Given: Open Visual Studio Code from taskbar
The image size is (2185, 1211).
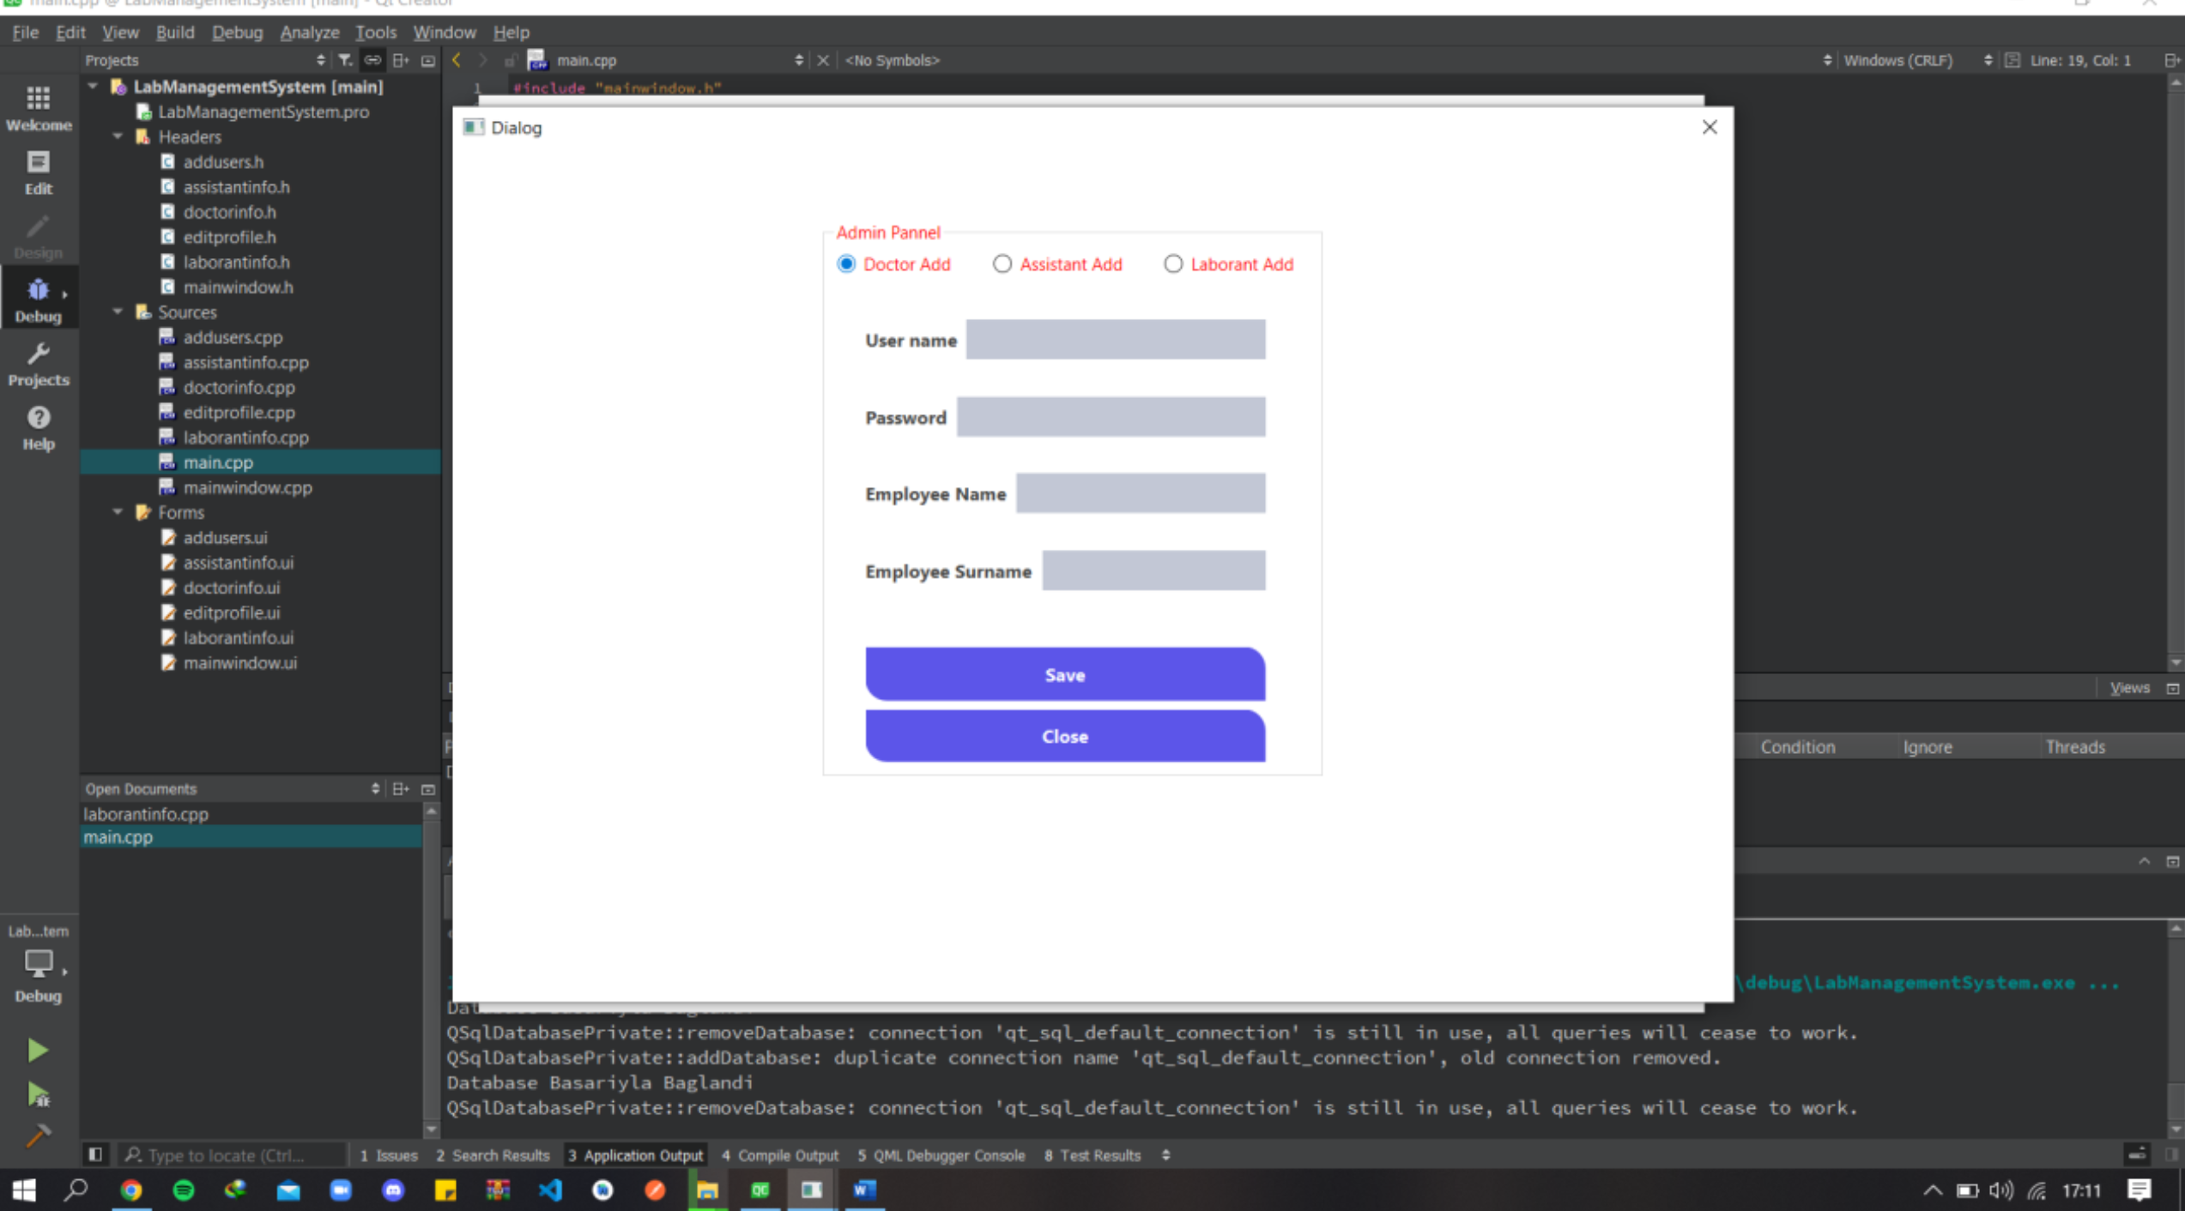Looking at the screenshot, I should click(550, 1190).
